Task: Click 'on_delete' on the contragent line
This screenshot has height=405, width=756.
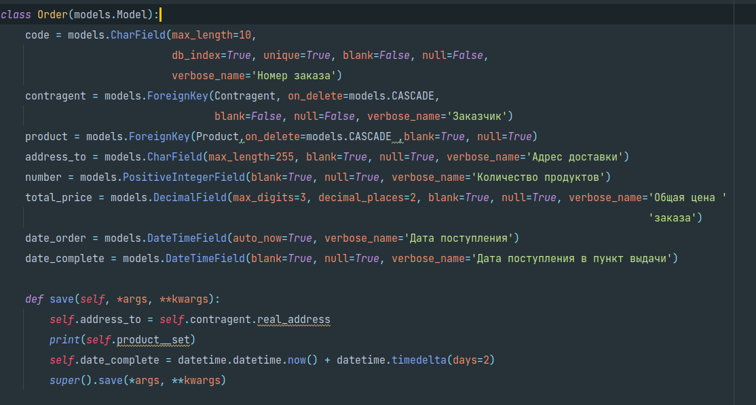Action: click(316, 95)
